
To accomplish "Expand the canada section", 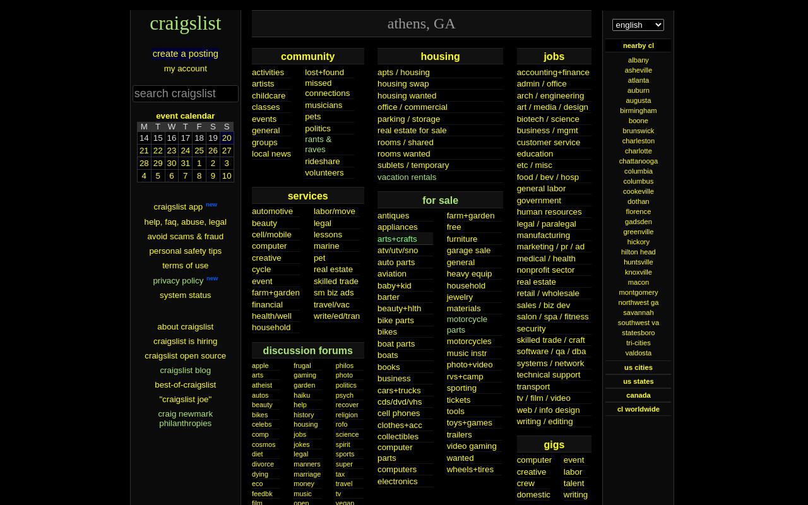I will pyautogui.click(x=638, y=395).
